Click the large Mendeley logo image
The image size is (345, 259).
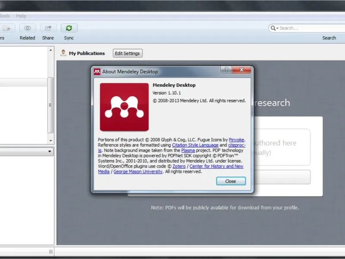(124, 107)
